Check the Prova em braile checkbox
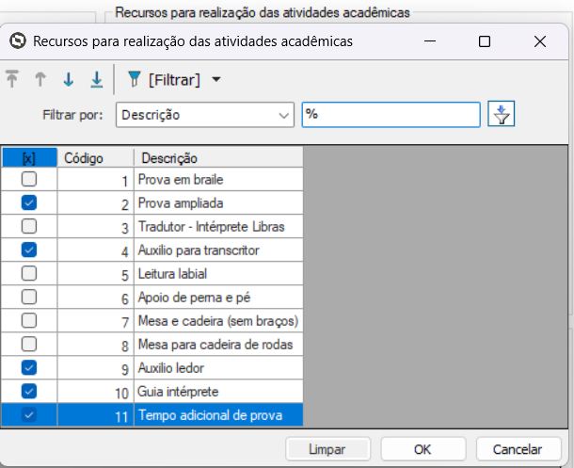Viewport: 574px width, 468px height. pos(29,179)
